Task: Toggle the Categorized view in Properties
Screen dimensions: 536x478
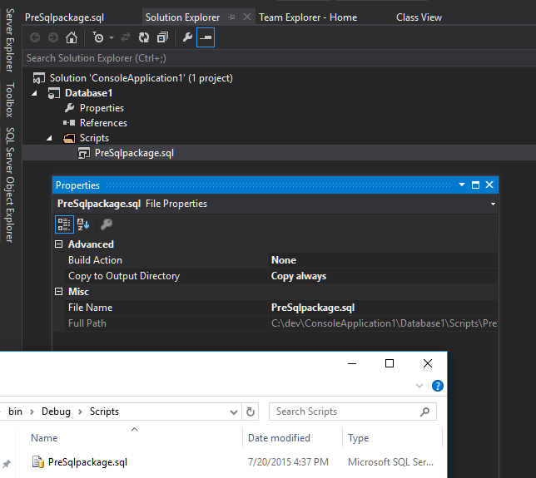Action: [64, 224]
